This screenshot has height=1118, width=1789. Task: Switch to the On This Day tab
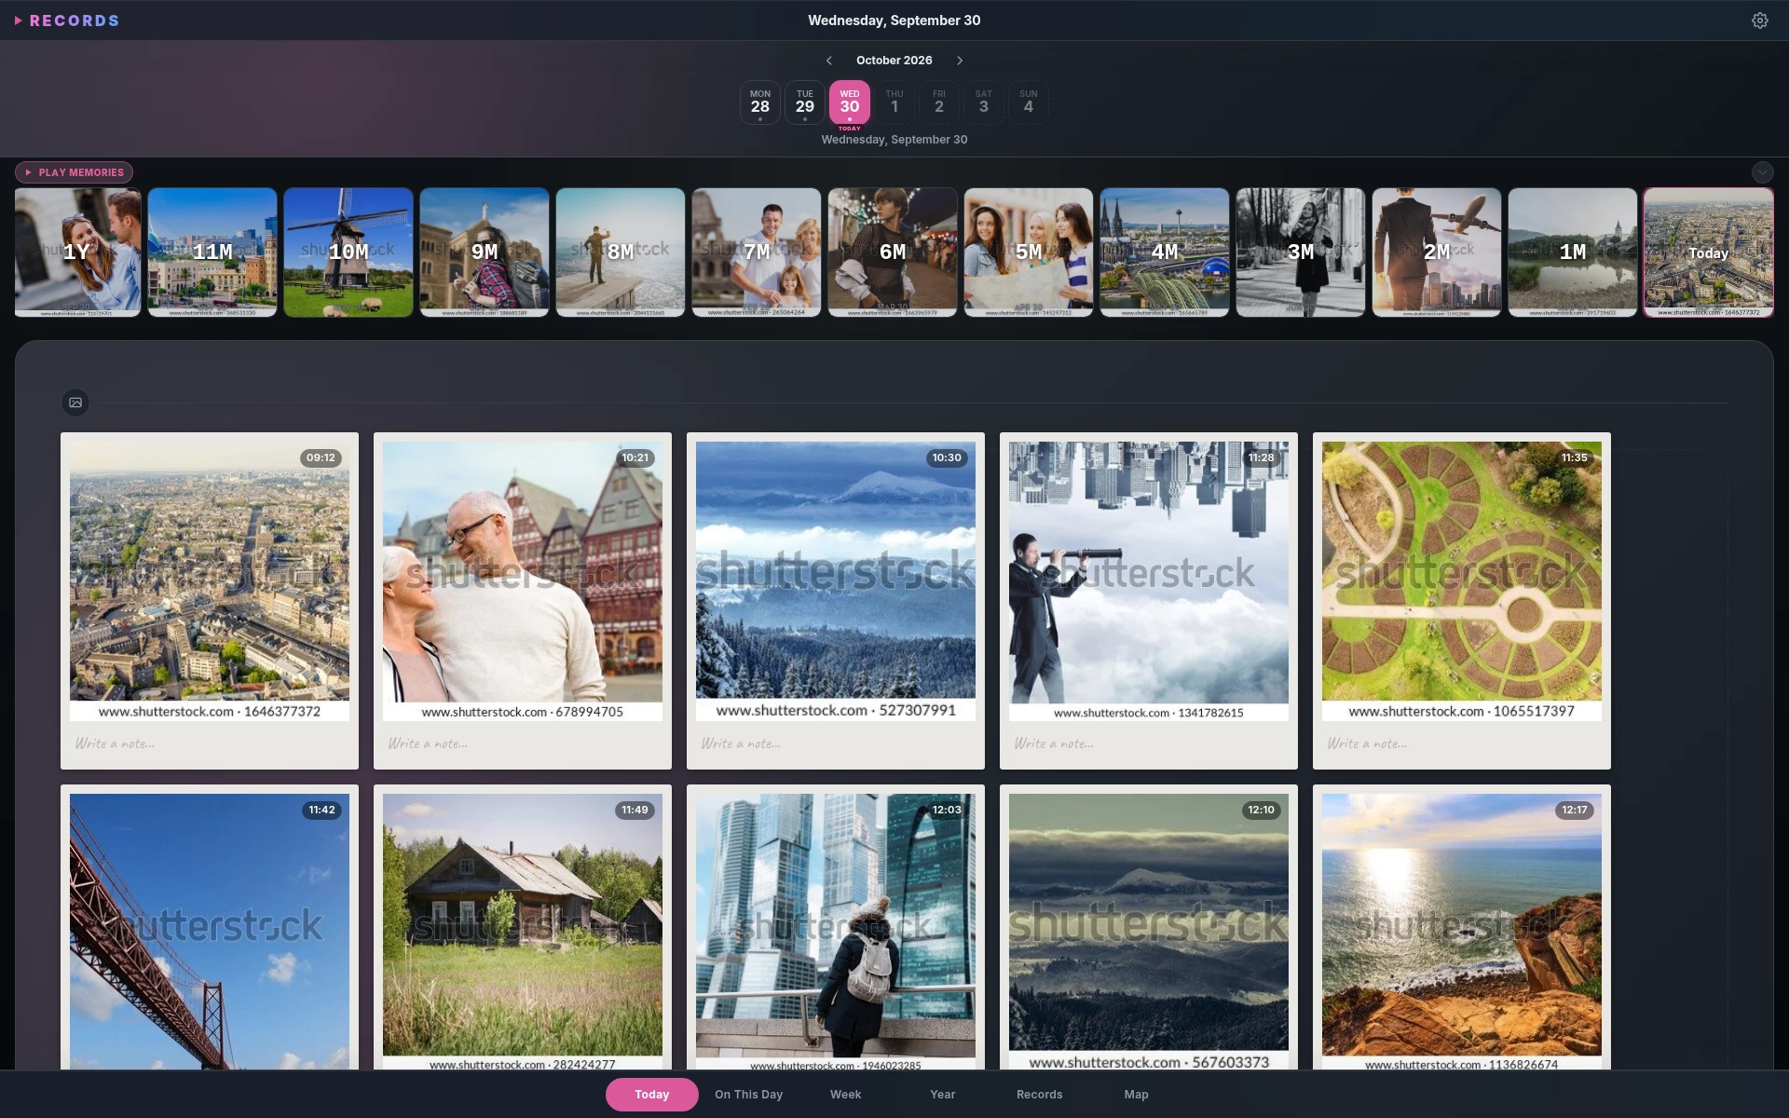pos(749,1095)
